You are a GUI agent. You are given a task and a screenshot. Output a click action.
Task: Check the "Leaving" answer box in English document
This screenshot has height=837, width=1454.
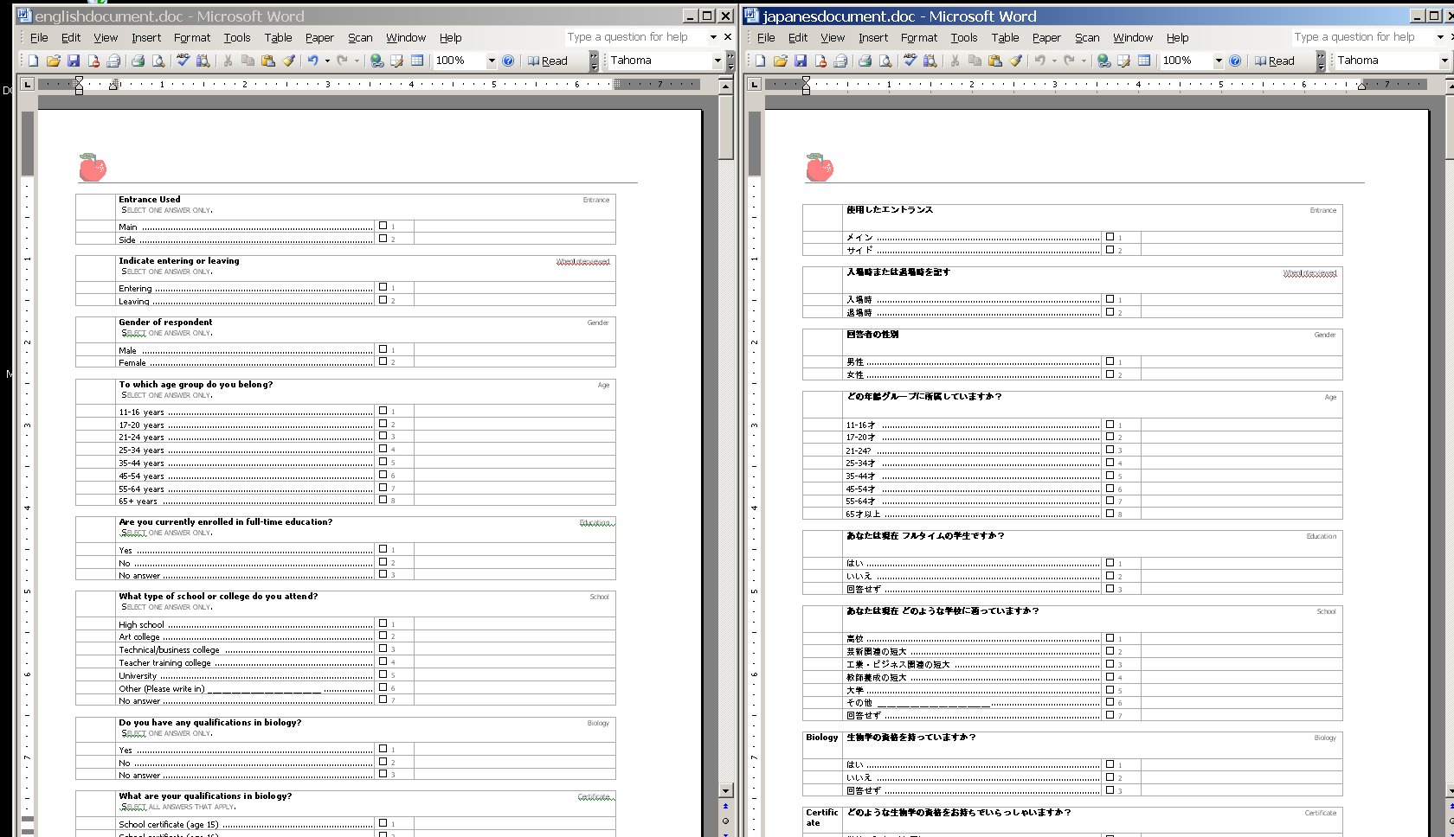pos(383,300)
